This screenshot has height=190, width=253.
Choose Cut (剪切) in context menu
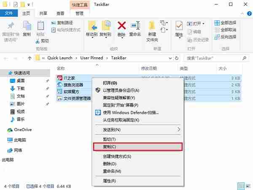[x=109, y=139]
